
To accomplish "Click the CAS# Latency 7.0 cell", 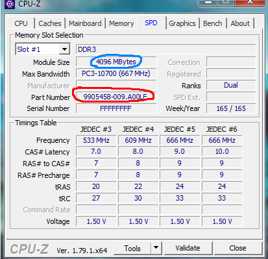I will coord(96,151).
